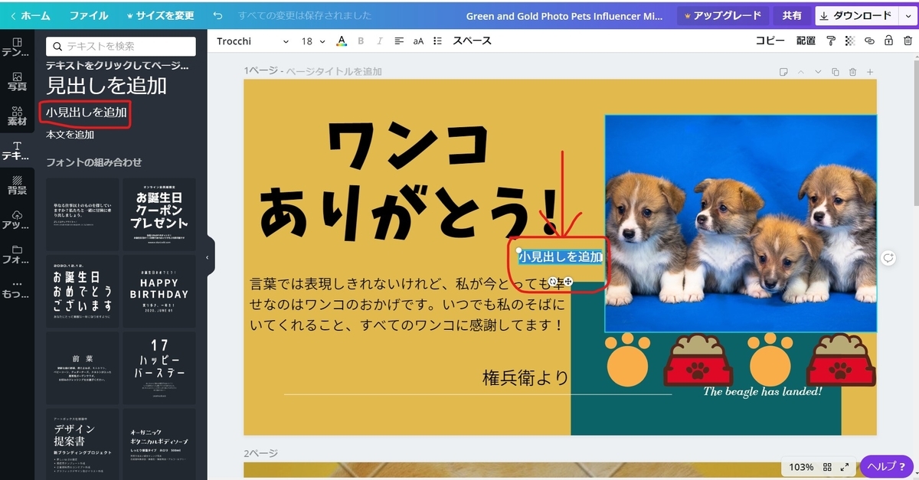This screenshot has height=480, width=919.
Task: Click the text search input field
Action: click(x=123, y=46)
